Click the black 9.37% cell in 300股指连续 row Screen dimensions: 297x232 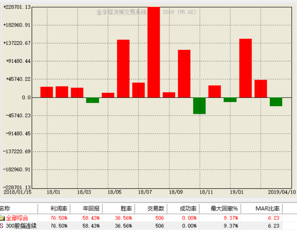click(231, 226)
